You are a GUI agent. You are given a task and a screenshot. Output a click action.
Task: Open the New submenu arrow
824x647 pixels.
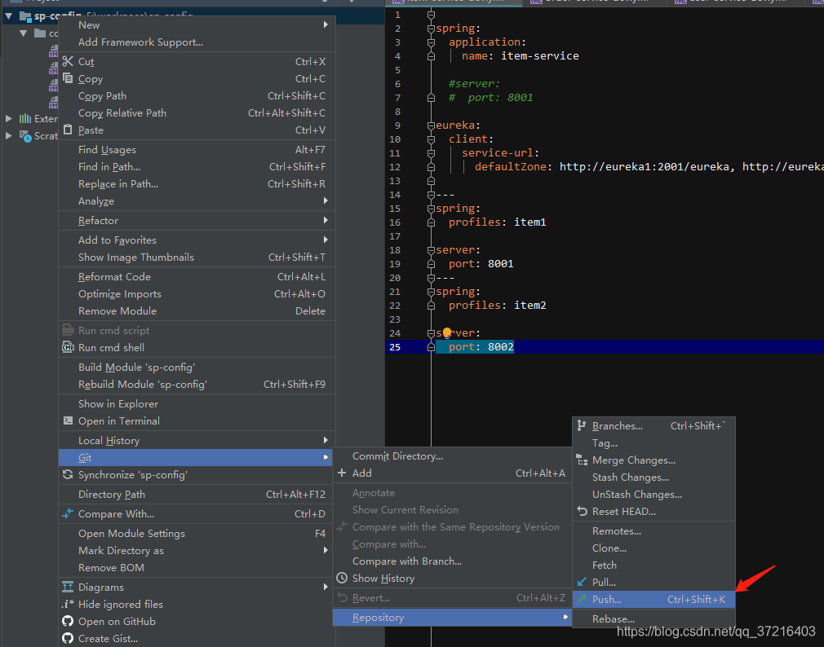(326, 24)
